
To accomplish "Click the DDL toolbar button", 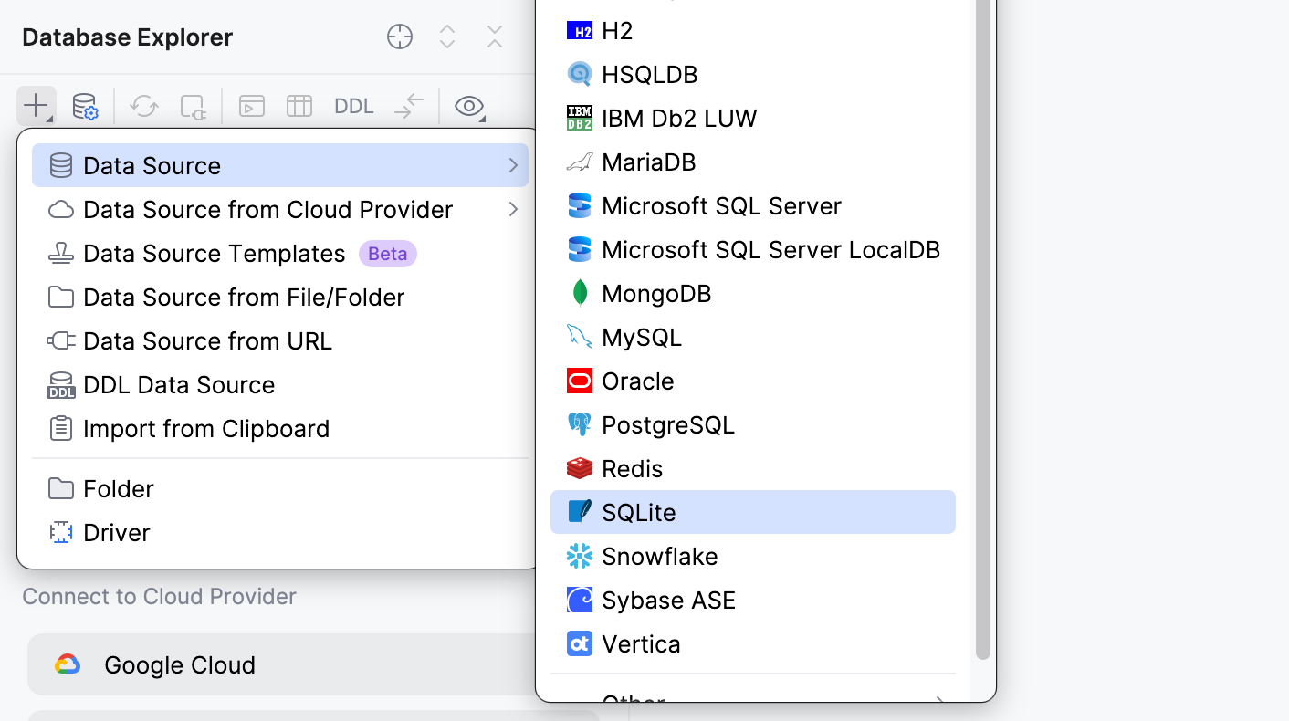I will point(354,106).
